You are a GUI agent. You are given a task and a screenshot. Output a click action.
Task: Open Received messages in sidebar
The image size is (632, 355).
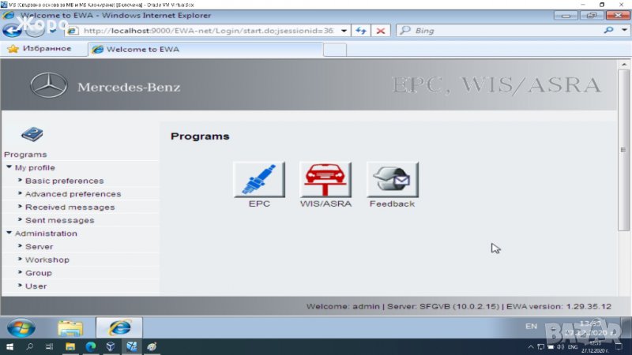point(70,207)
